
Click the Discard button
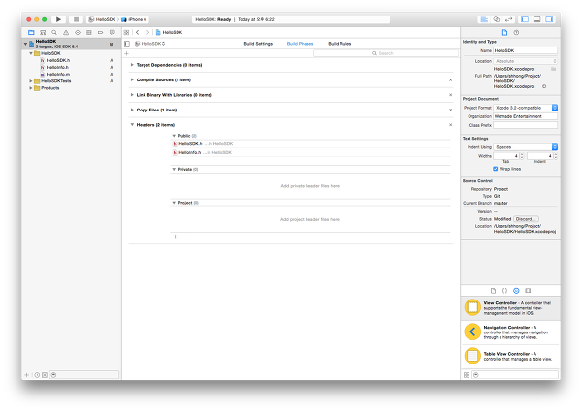click(x=526, y=219)
